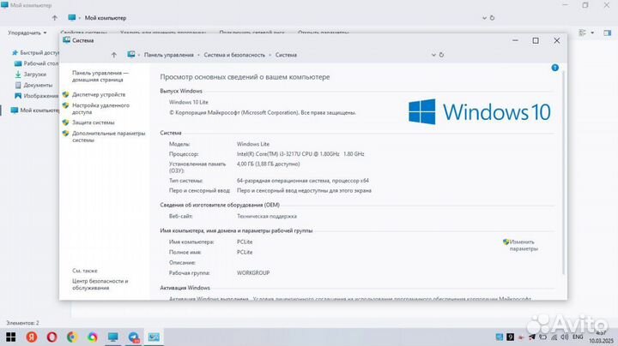
Task: Select Документы in navigation pane
Action: point(33,86)
